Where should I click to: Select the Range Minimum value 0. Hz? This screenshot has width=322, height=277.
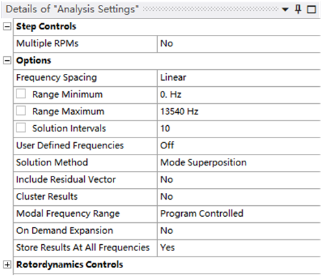point(239,94)
